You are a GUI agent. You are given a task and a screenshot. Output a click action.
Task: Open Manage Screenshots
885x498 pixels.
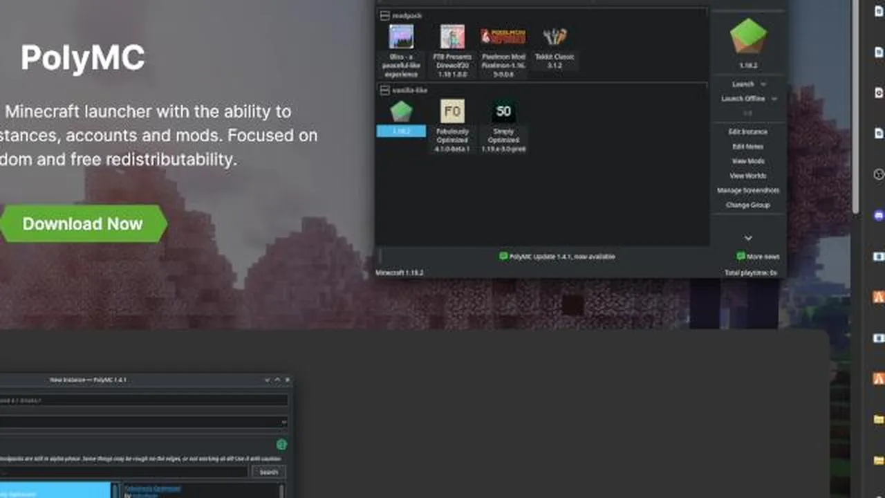tap(748, 190)
